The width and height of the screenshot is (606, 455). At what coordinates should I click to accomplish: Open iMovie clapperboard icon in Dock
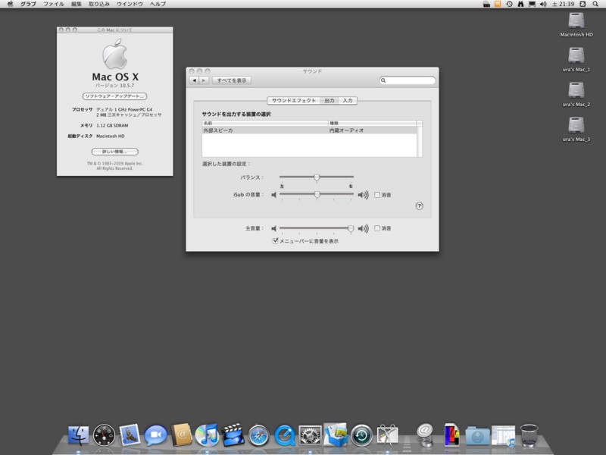click(x=233, y=435)
